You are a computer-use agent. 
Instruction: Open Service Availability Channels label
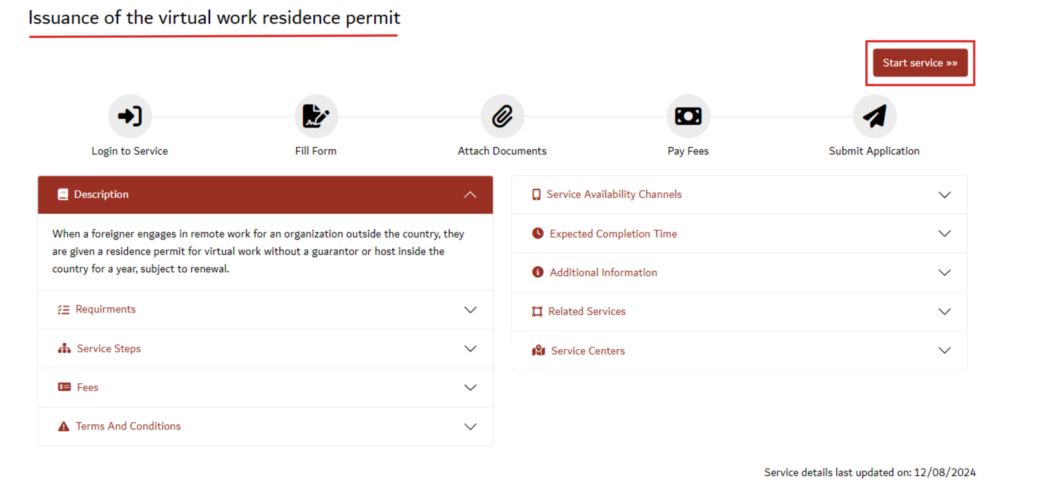click(614, 194)
